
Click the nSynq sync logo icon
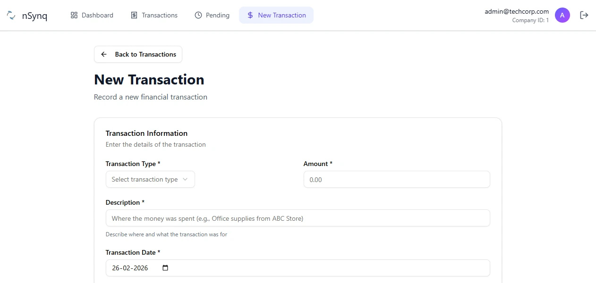11,15
